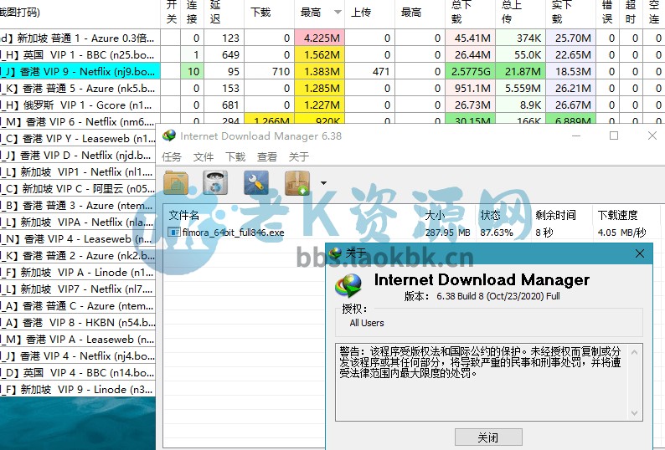
Task: Click the 287.95 MB size value
Action: pyautogui.click(x=447, y=233)
